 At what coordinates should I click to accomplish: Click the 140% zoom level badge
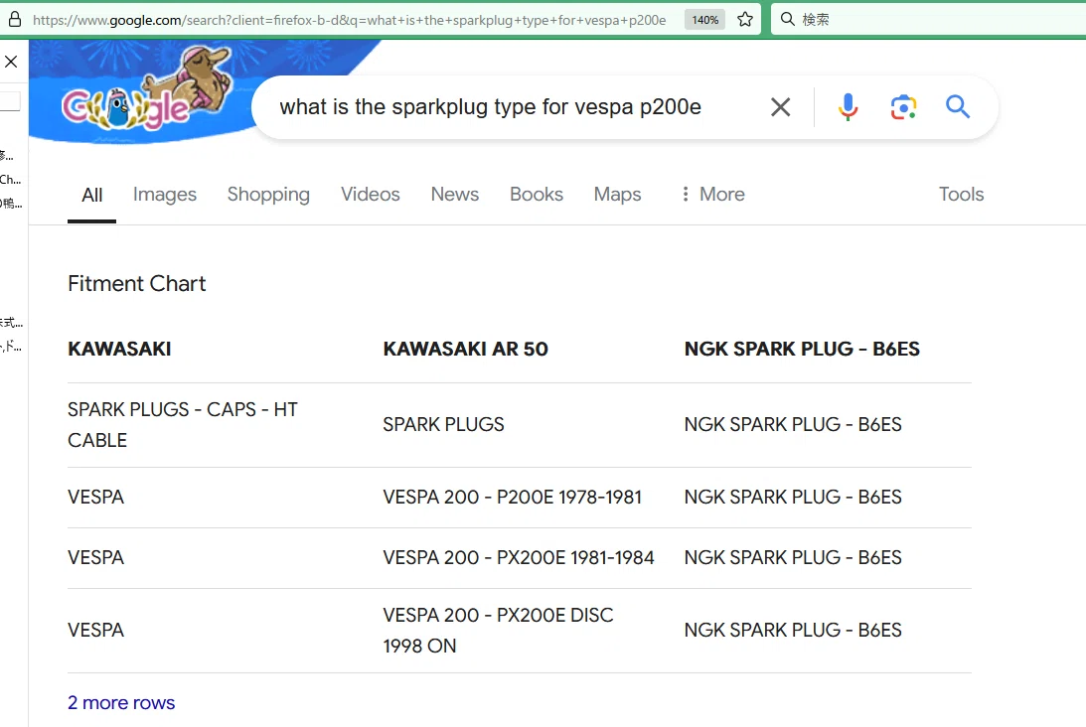(x=705, y=20)
